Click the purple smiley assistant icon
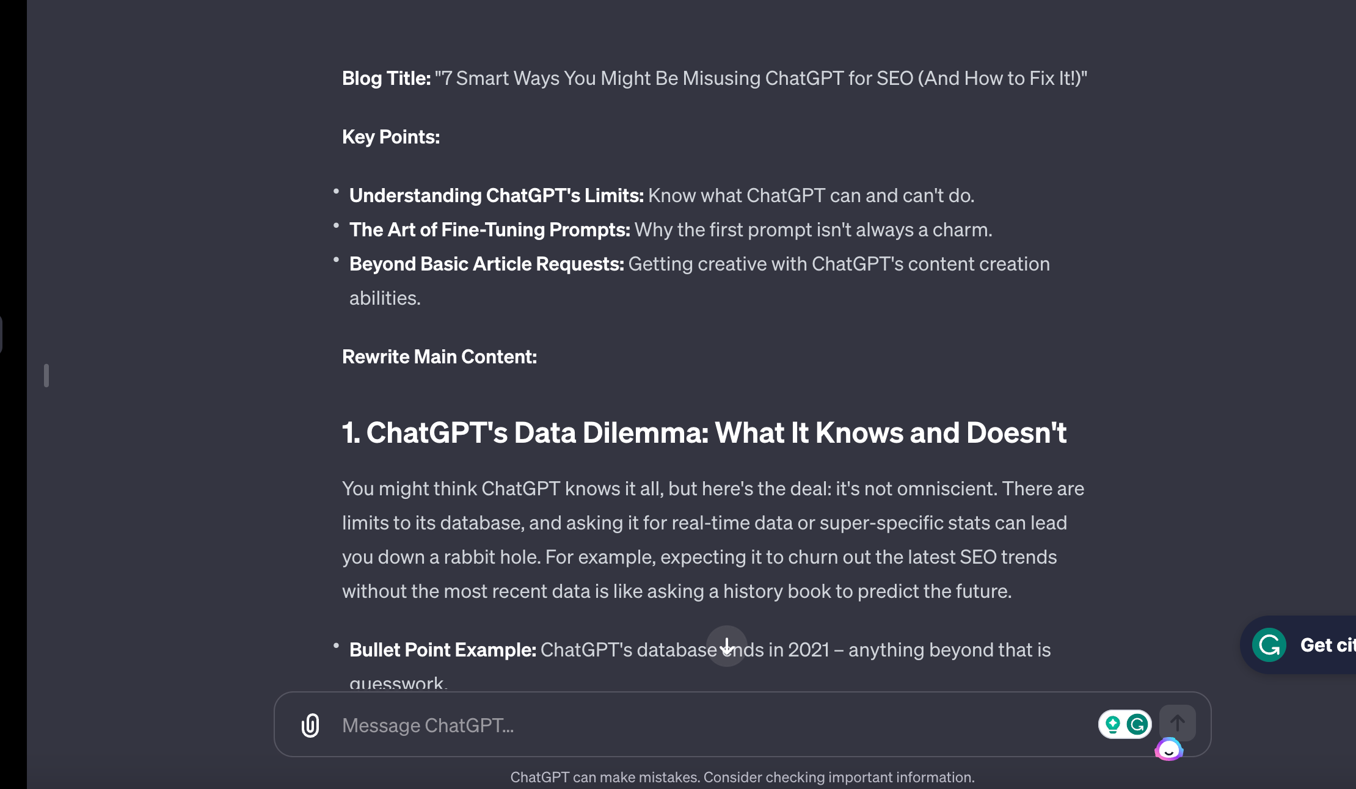 point(1168,749)
